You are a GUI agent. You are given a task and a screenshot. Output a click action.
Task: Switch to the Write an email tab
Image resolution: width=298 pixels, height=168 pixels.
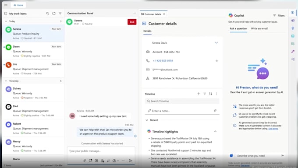[x=259, y=28]
